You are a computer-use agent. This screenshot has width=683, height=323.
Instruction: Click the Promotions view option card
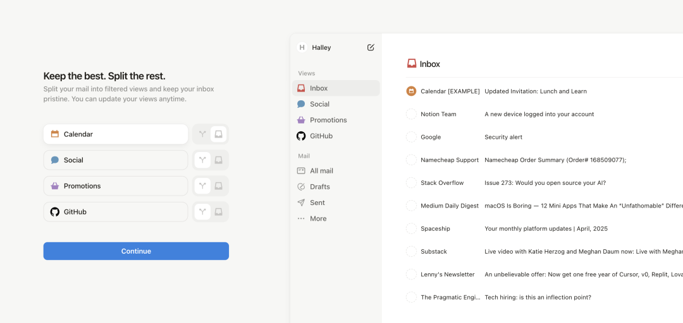(116, 186)
